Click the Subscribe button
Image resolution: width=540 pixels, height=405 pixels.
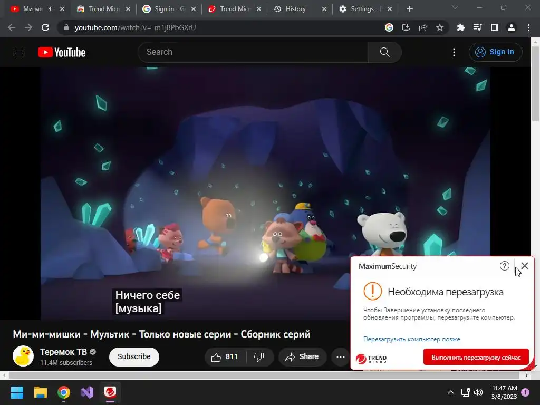pos(134,356)
